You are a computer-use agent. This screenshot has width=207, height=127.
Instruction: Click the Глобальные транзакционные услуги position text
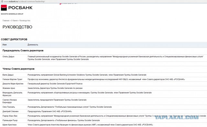(x=70, y=107)
